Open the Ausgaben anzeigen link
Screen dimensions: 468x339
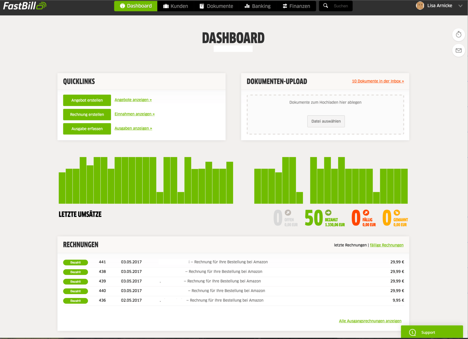tap(133, 128)
